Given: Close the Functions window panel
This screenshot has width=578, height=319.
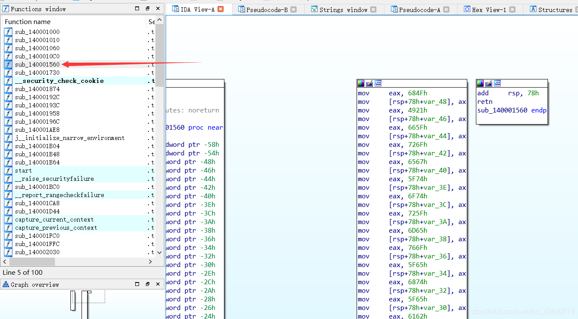Looking at the screenshot, I should tap(158, 9).
